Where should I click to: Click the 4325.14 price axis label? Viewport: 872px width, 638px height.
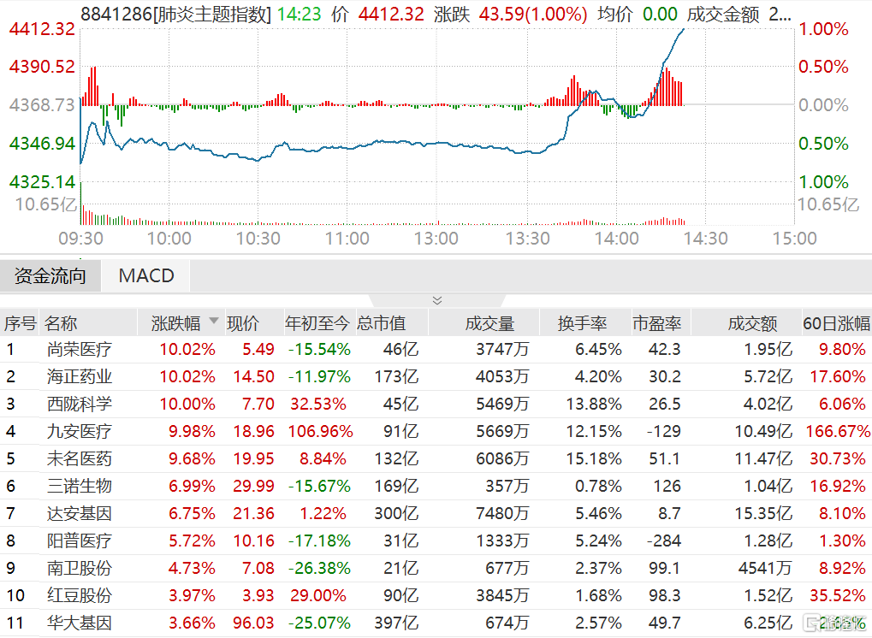pos(42,182)
